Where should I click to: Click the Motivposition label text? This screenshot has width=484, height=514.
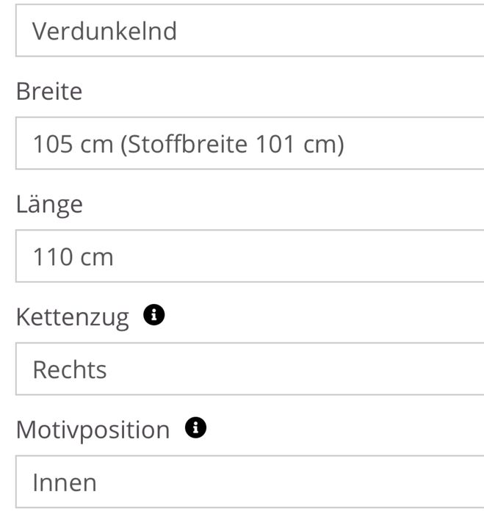pyautogui.click(x=93, y=430)
